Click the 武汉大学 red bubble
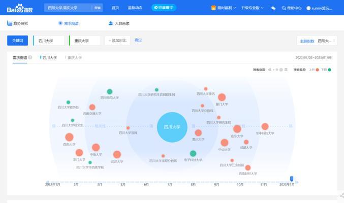344x203 pixels. 117,155
